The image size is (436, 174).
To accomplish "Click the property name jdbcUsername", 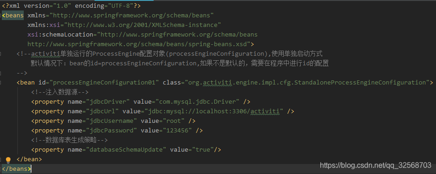I will pyautogui.click(x=111, y=121).
